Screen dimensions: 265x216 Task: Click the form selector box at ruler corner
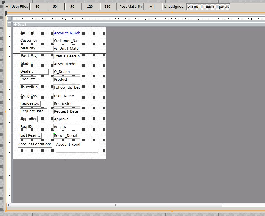coord(10,19)
